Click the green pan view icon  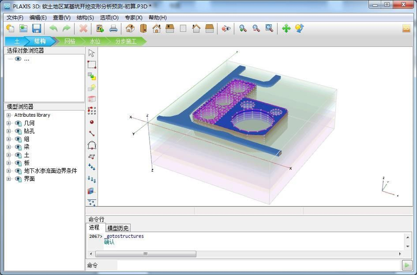286,28
